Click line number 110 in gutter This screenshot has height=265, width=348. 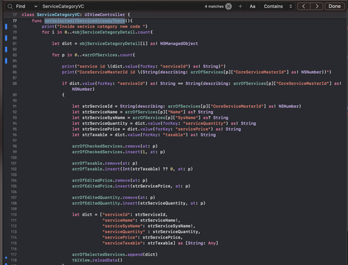[14, 215]
